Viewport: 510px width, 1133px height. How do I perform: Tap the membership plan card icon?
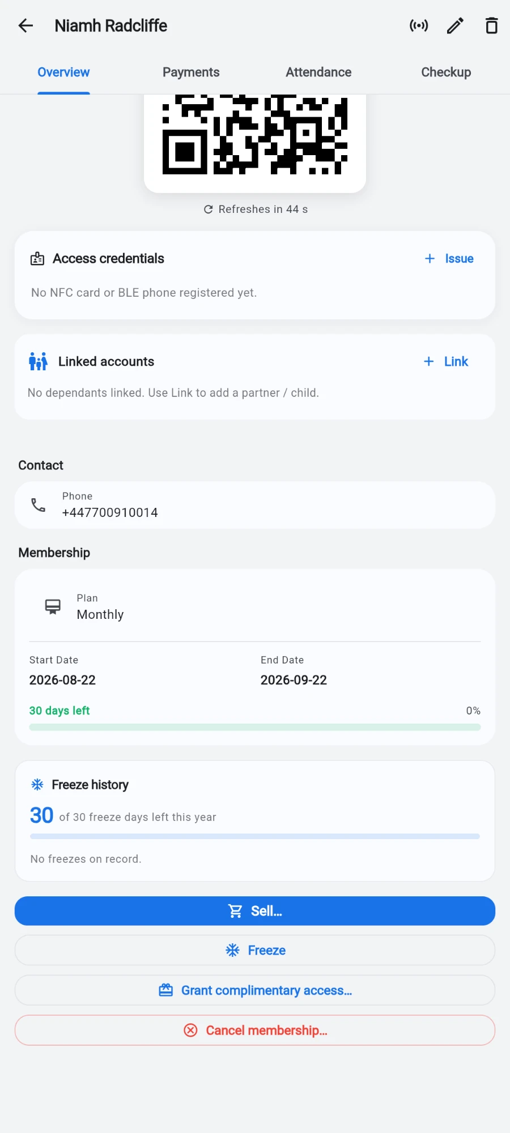53,606
